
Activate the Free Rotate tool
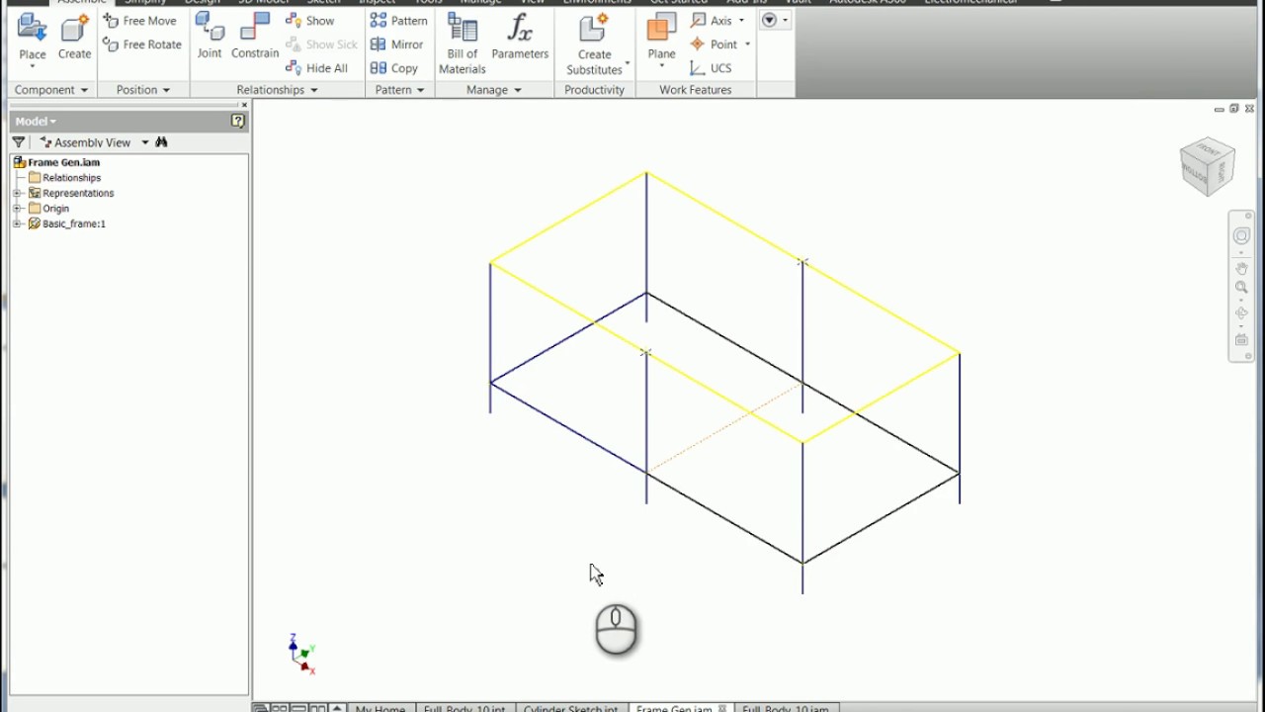[142, 44]
